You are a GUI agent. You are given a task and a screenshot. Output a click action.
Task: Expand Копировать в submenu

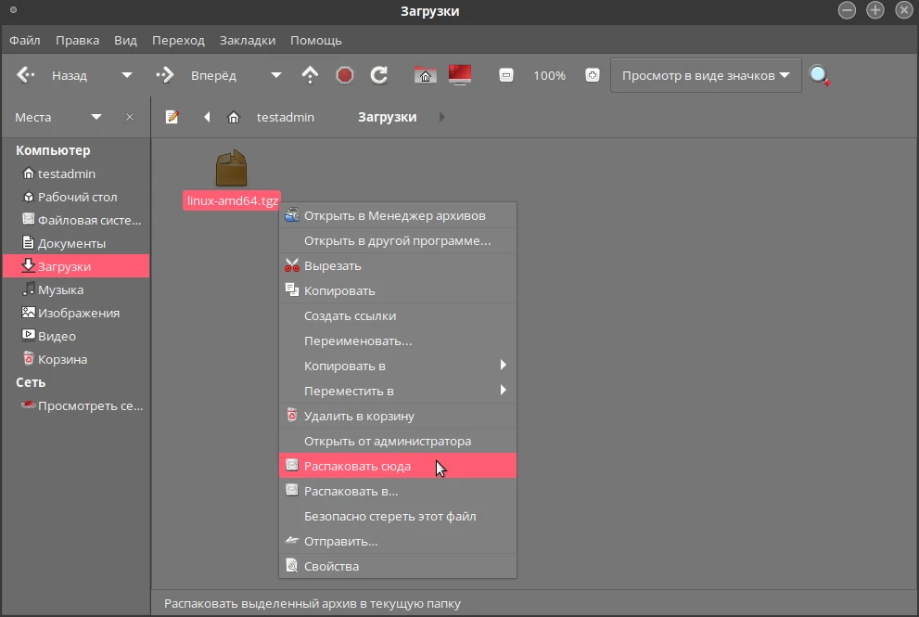503,366
